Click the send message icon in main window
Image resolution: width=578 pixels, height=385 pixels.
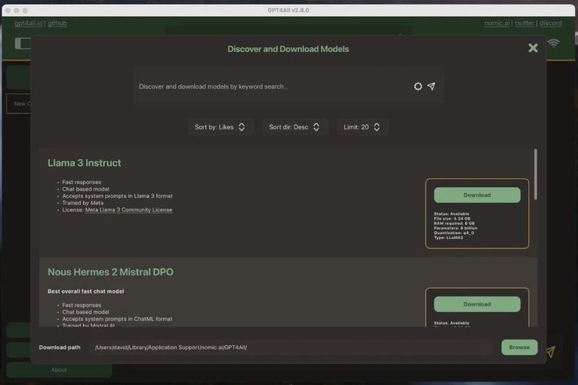click(x=551, y=352)
